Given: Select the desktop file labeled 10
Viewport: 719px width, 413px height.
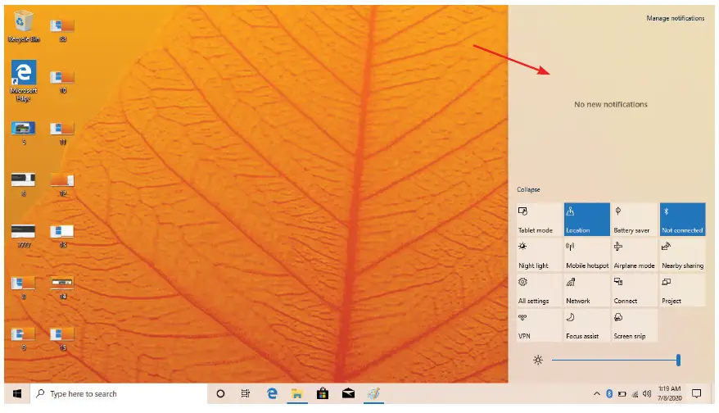Looking at the screenshot, I should (x=62, y=82).
